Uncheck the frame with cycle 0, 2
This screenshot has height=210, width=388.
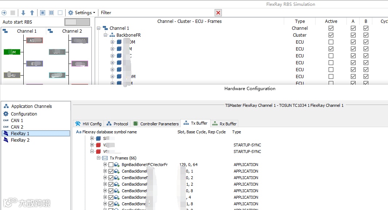[x=111, y=178]
